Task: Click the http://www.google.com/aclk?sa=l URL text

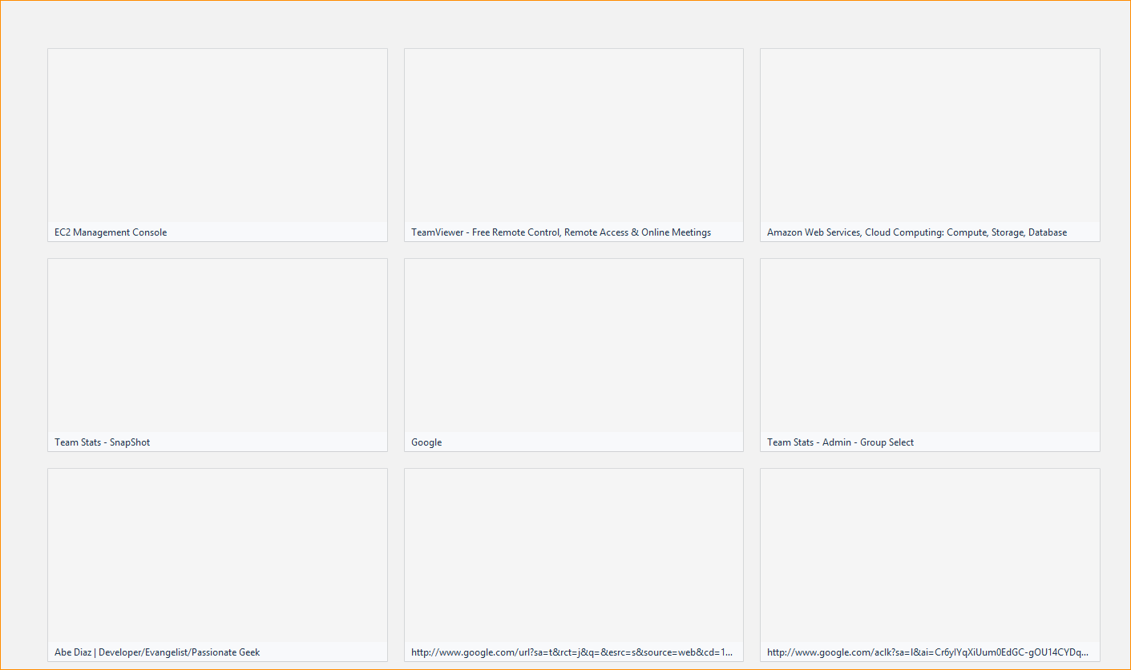Action: (x=927, y=652)
